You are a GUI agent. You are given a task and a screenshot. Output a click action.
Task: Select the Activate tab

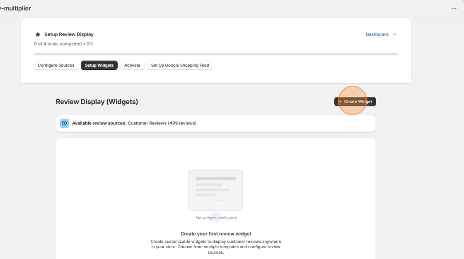tap(132, 65)
